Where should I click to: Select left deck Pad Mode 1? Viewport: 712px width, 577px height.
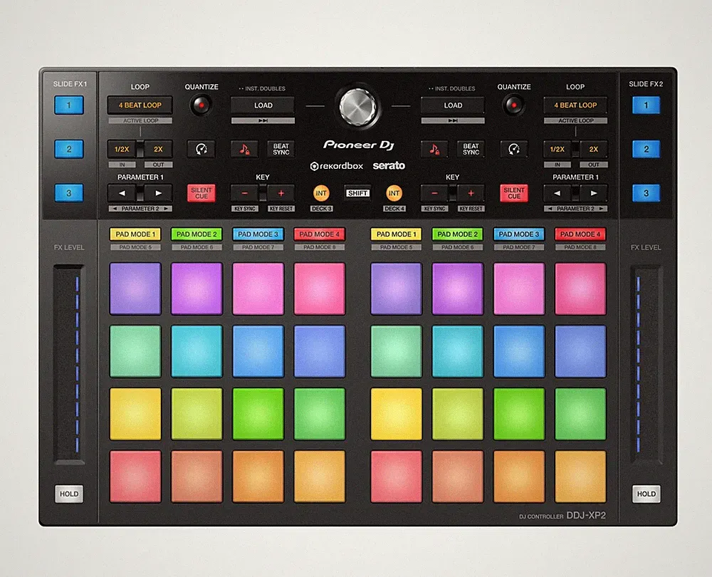click(x=135, y=234)
